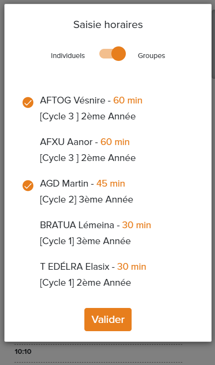Toggle the Individuels/Groupes switch
215x365 pixels.
point(113,54)
